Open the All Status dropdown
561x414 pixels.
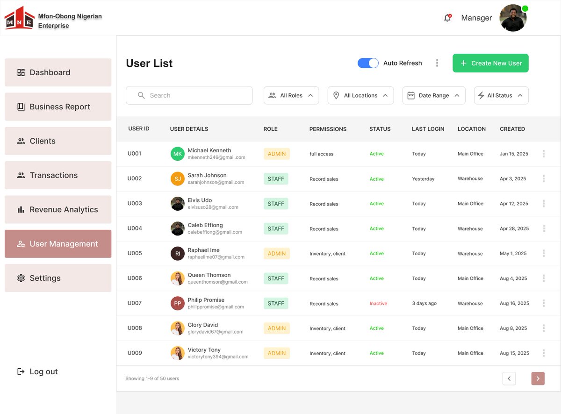tap(501, 95)
